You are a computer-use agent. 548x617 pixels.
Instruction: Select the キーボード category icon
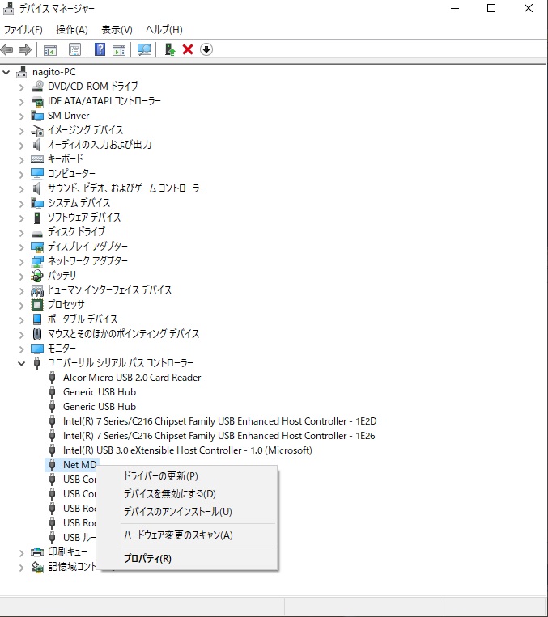point(37,159)
